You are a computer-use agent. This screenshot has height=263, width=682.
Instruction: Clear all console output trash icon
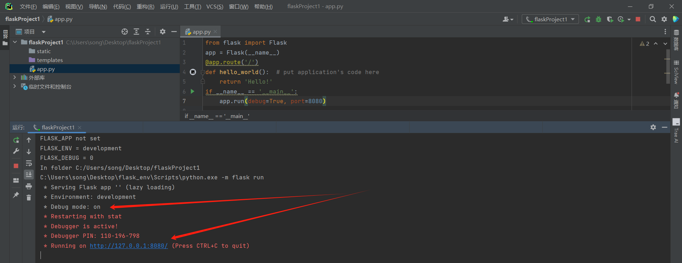[29, 197]
